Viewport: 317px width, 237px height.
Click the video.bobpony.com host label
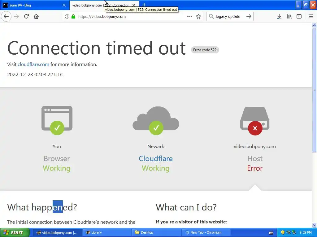[x=255, y=147]
